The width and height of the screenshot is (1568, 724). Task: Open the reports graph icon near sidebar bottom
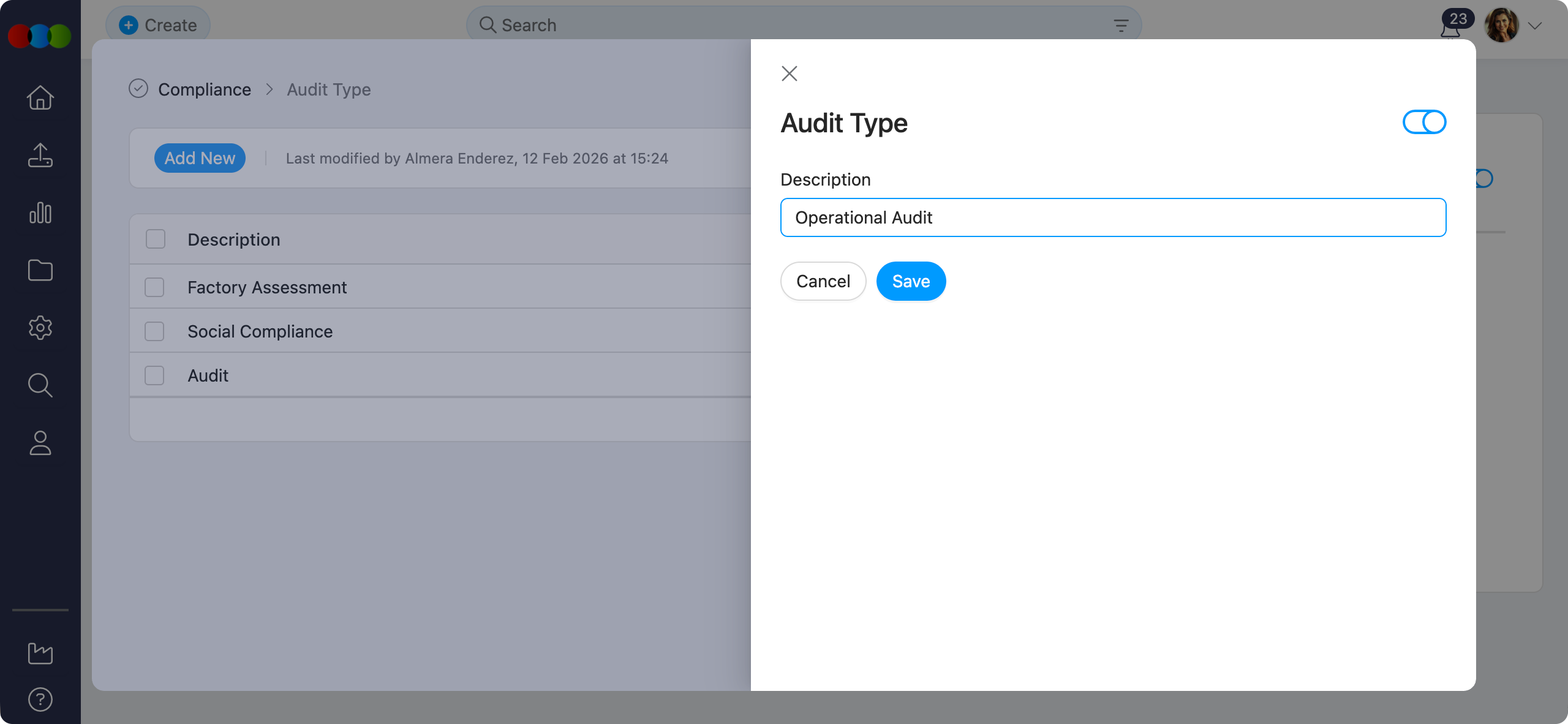(x=40, y=653)
